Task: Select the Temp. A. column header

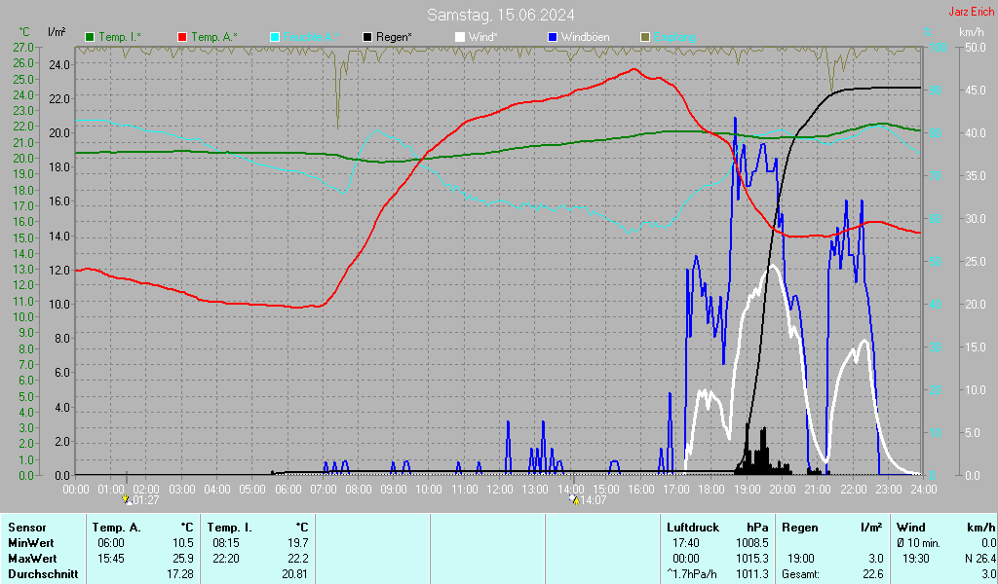Action: pos(116,527)
